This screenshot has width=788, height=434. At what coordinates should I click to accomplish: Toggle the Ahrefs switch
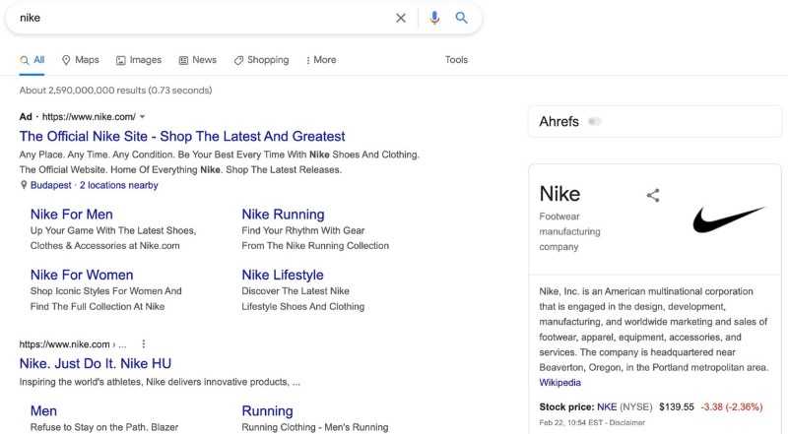pyautogui.click(x=595, y=122)
